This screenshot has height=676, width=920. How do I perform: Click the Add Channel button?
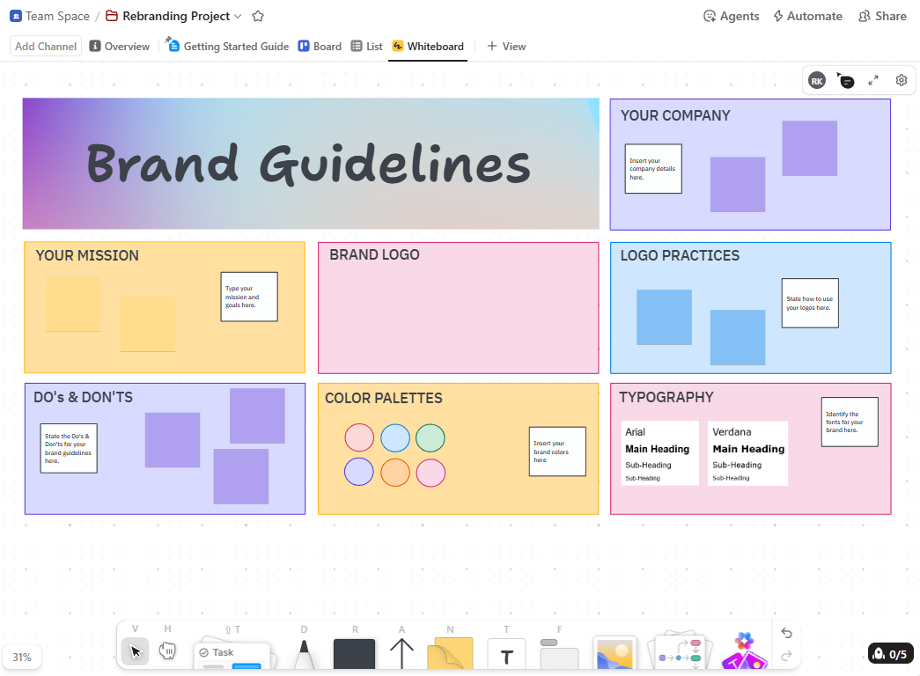tap(45, 46)
